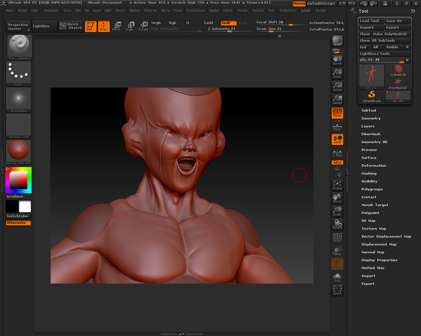Expand the Masking section

point(369,174)
